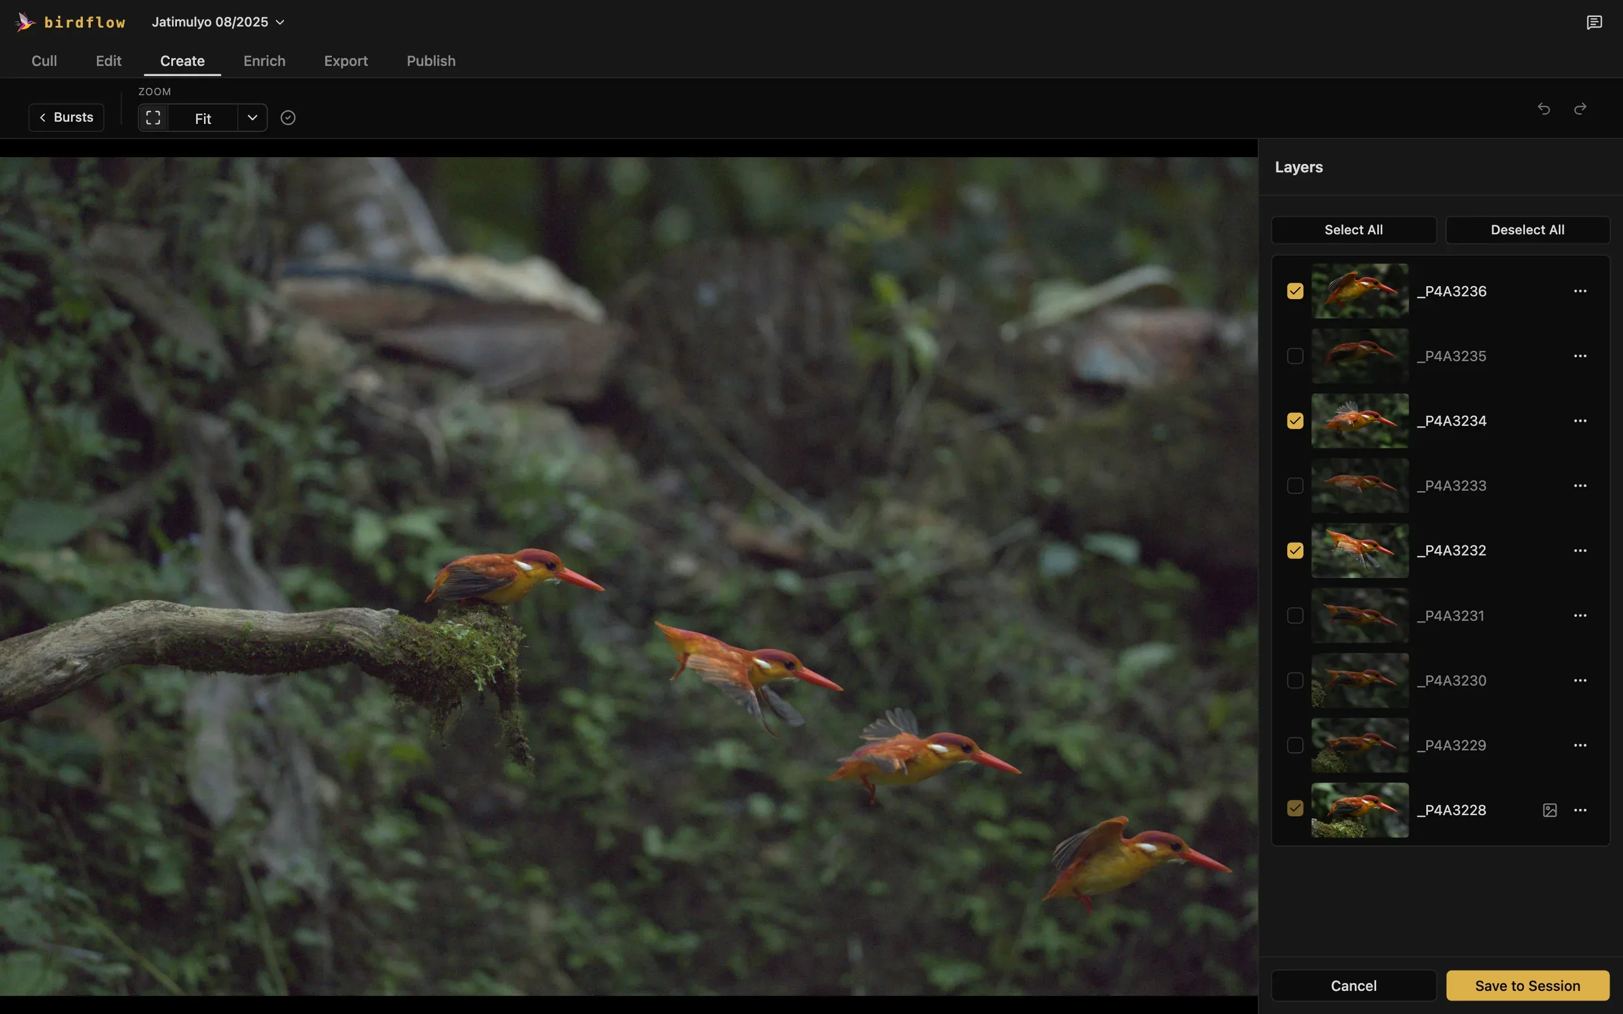Uncheck the _P4A3236 layer checkbox
Image resolution: width=1623 pixels, height=1014 pixels.
click(1295, 291)
